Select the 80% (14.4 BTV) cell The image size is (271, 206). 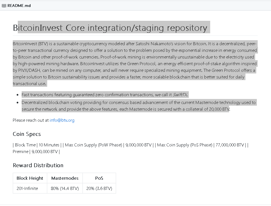point(65,189)
